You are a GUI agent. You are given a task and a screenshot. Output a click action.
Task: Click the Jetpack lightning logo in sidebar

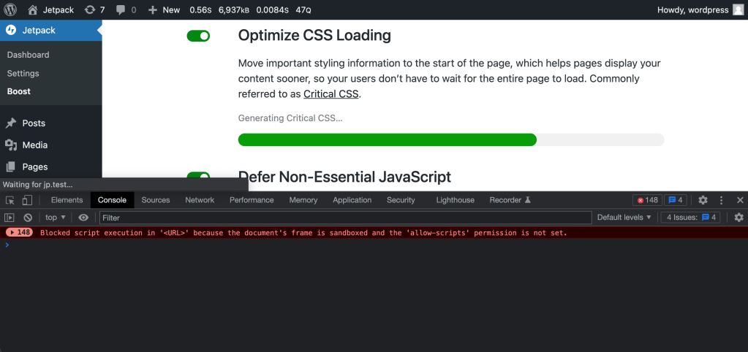point(11,31)
